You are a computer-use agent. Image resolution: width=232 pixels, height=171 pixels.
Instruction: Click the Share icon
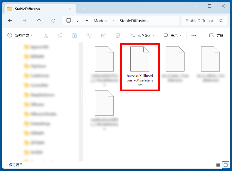pos(103,35)
